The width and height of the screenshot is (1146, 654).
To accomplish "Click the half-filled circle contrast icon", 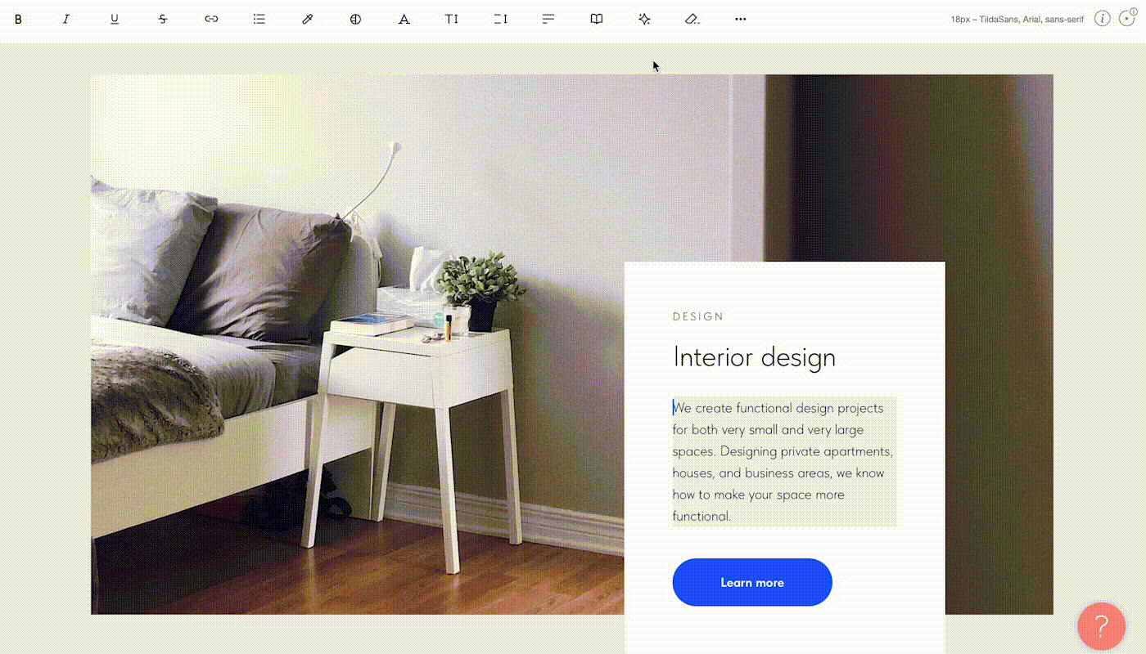I will 355,19.
